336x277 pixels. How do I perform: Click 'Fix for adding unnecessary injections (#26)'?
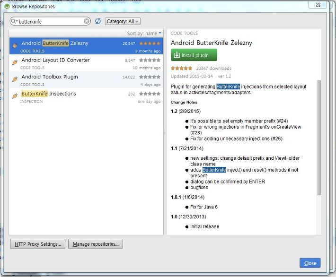(236, 138)
